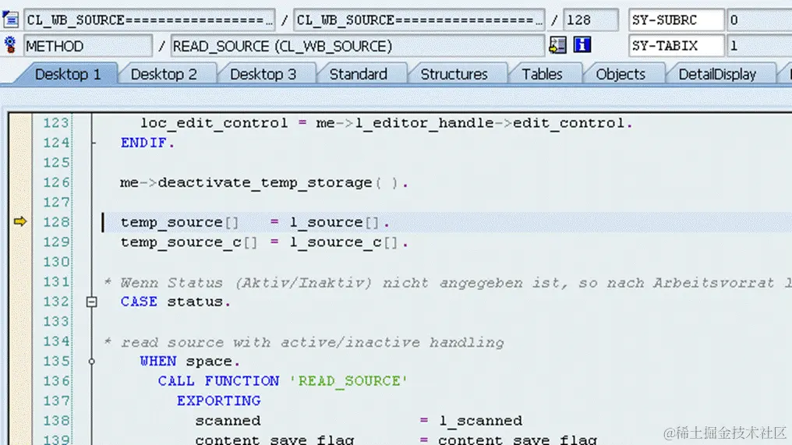Viewport: 792px width, 445px height.
Task: Click line number 136 in the gutter
Action: [x=55, y=381]
